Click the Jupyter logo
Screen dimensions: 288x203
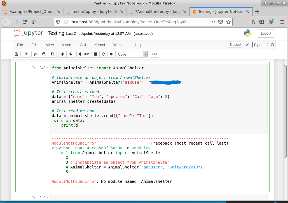pyautogui.click(x=29, y=33)
